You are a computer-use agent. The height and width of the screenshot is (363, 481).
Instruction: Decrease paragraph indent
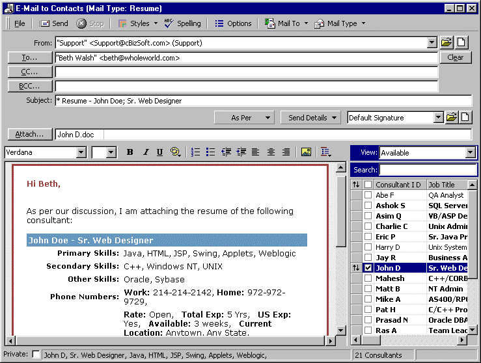pos(226,152)
